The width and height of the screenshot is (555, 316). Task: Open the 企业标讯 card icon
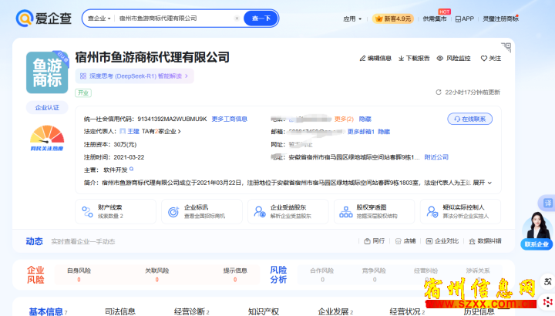tap(173, 211)
